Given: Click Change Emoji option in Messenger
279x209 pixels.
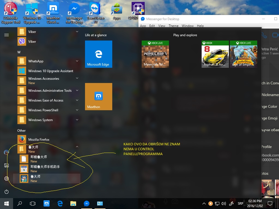Looking at the screenshot, I should tap(269, 118).
